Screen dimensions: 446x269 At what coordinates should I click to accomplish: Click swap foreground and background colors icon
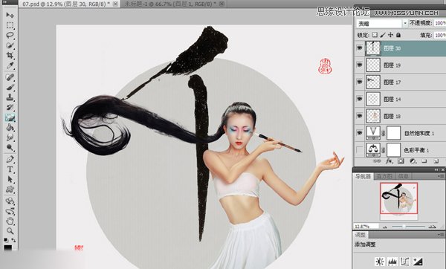[13, 240]
